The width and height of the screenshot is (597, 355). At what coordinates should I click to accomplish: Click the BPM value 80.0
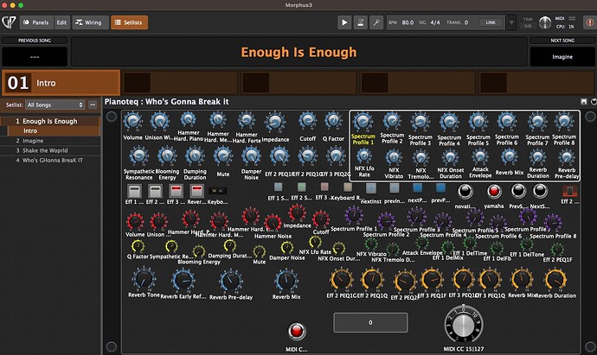(x=408, y=22)
